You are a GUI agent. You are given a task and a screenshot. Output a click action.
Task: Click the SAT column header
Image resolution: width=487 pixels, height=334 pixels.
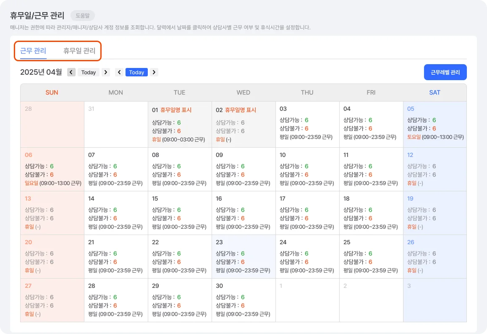[435, 92]
